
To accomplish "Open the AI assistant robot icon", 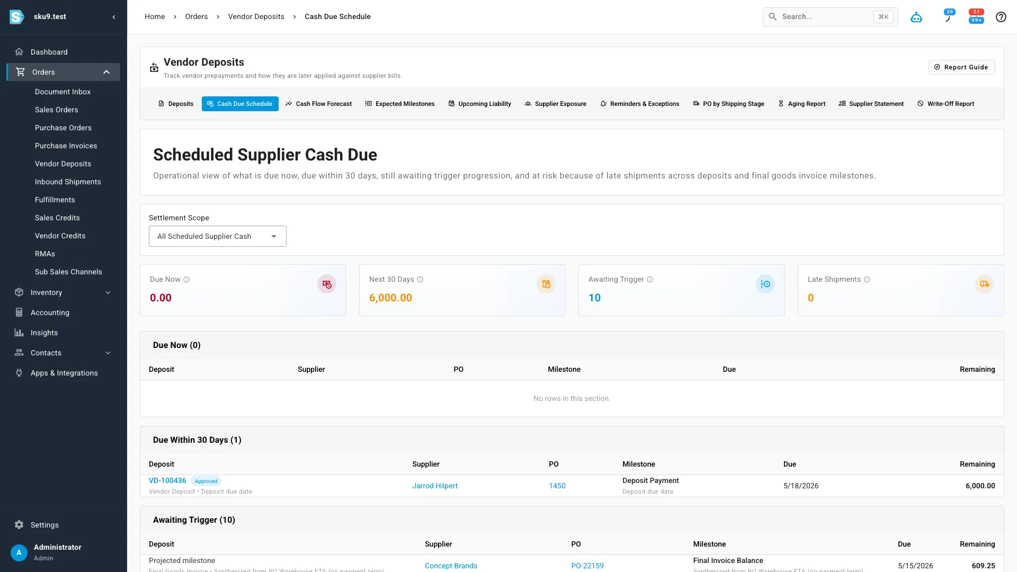I will pos(916,17).
